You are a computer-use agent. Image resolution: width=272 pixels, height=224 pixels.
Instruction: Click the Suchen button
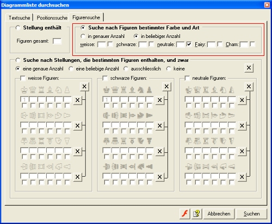coord(251,214)
